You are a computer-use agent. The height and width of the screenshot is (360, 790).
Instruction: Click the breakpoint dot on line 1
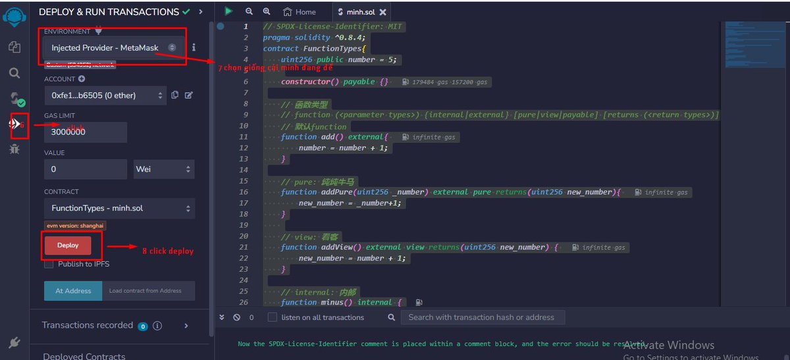click(221, 26)
